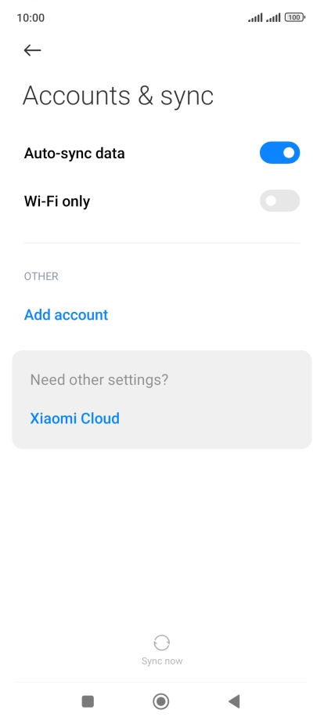Go home with the circle navigation button
This screenshot has width=324, height=721.
coord(161,701)
